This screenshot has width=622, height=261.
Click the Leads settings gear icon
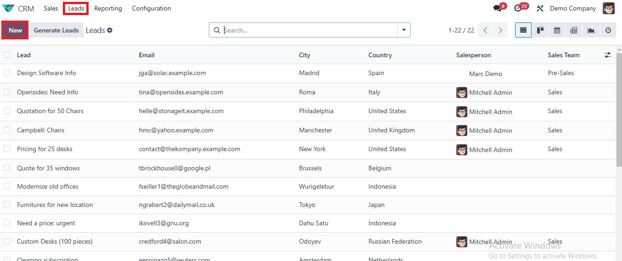click(x=110, y=30)
